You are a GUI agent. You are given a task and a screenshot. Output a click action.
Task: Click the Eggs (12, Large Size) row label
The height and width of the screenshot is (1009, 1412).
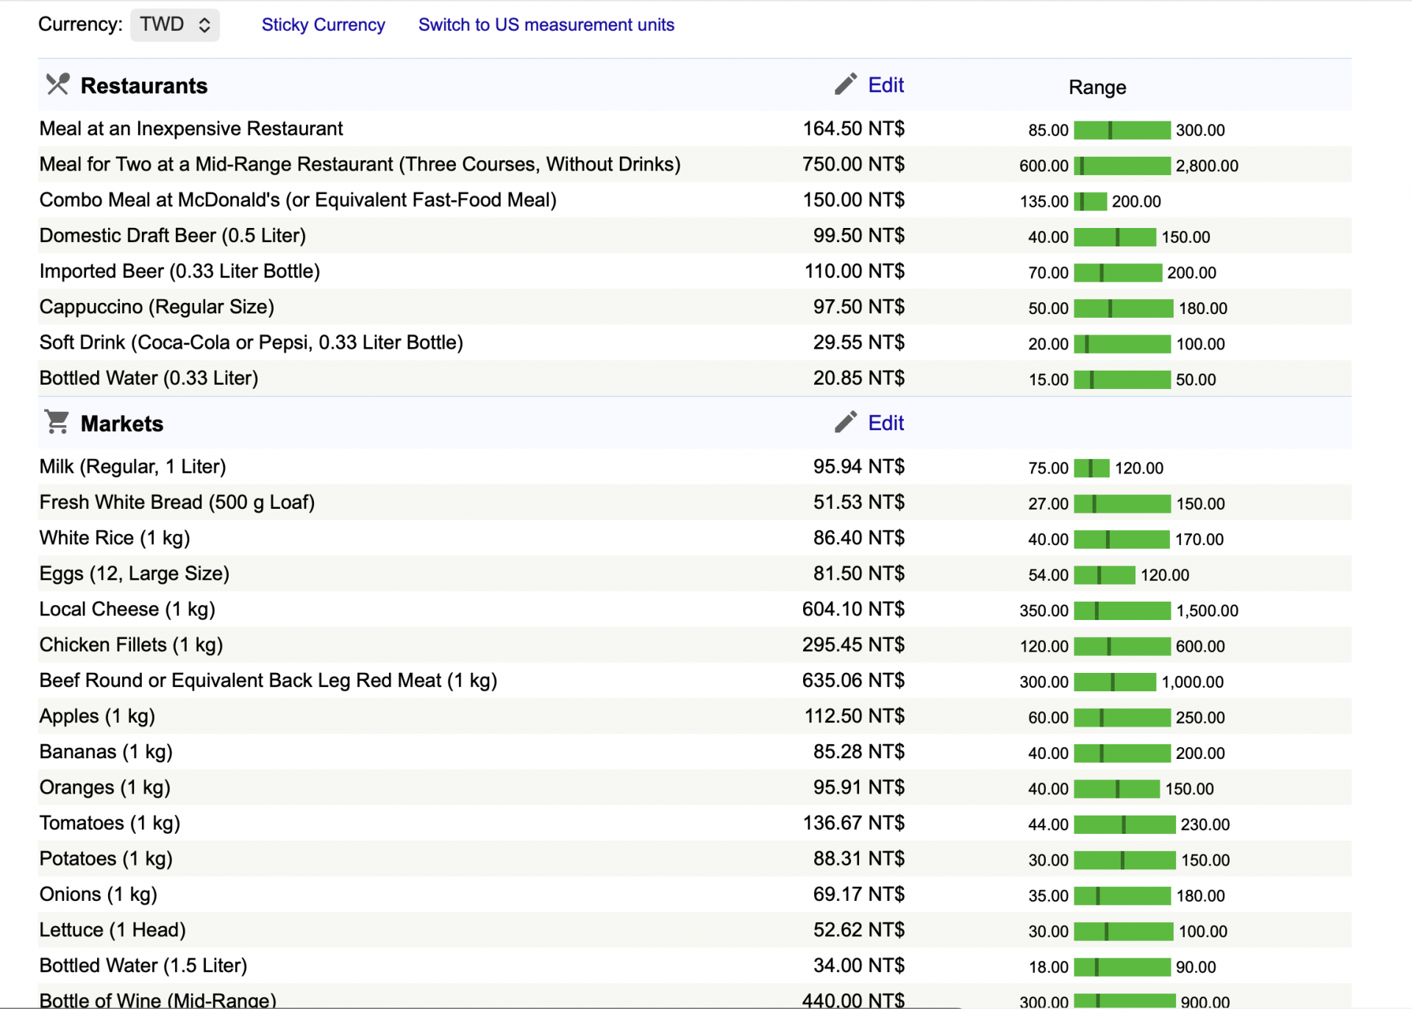point(135,574)
